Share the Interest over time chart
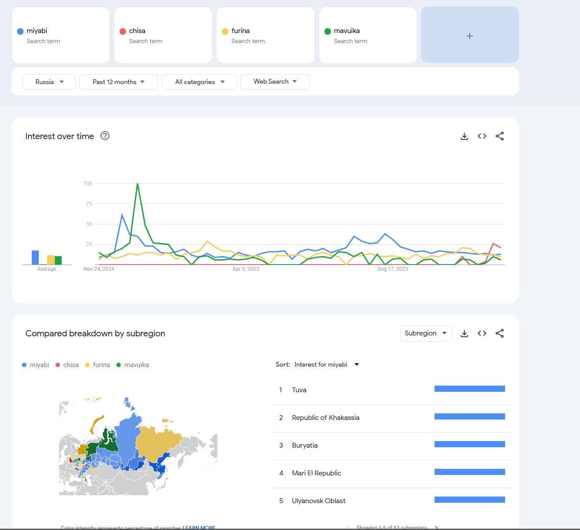The height and width of the screenshot is (530, 580). click(499, 136)
